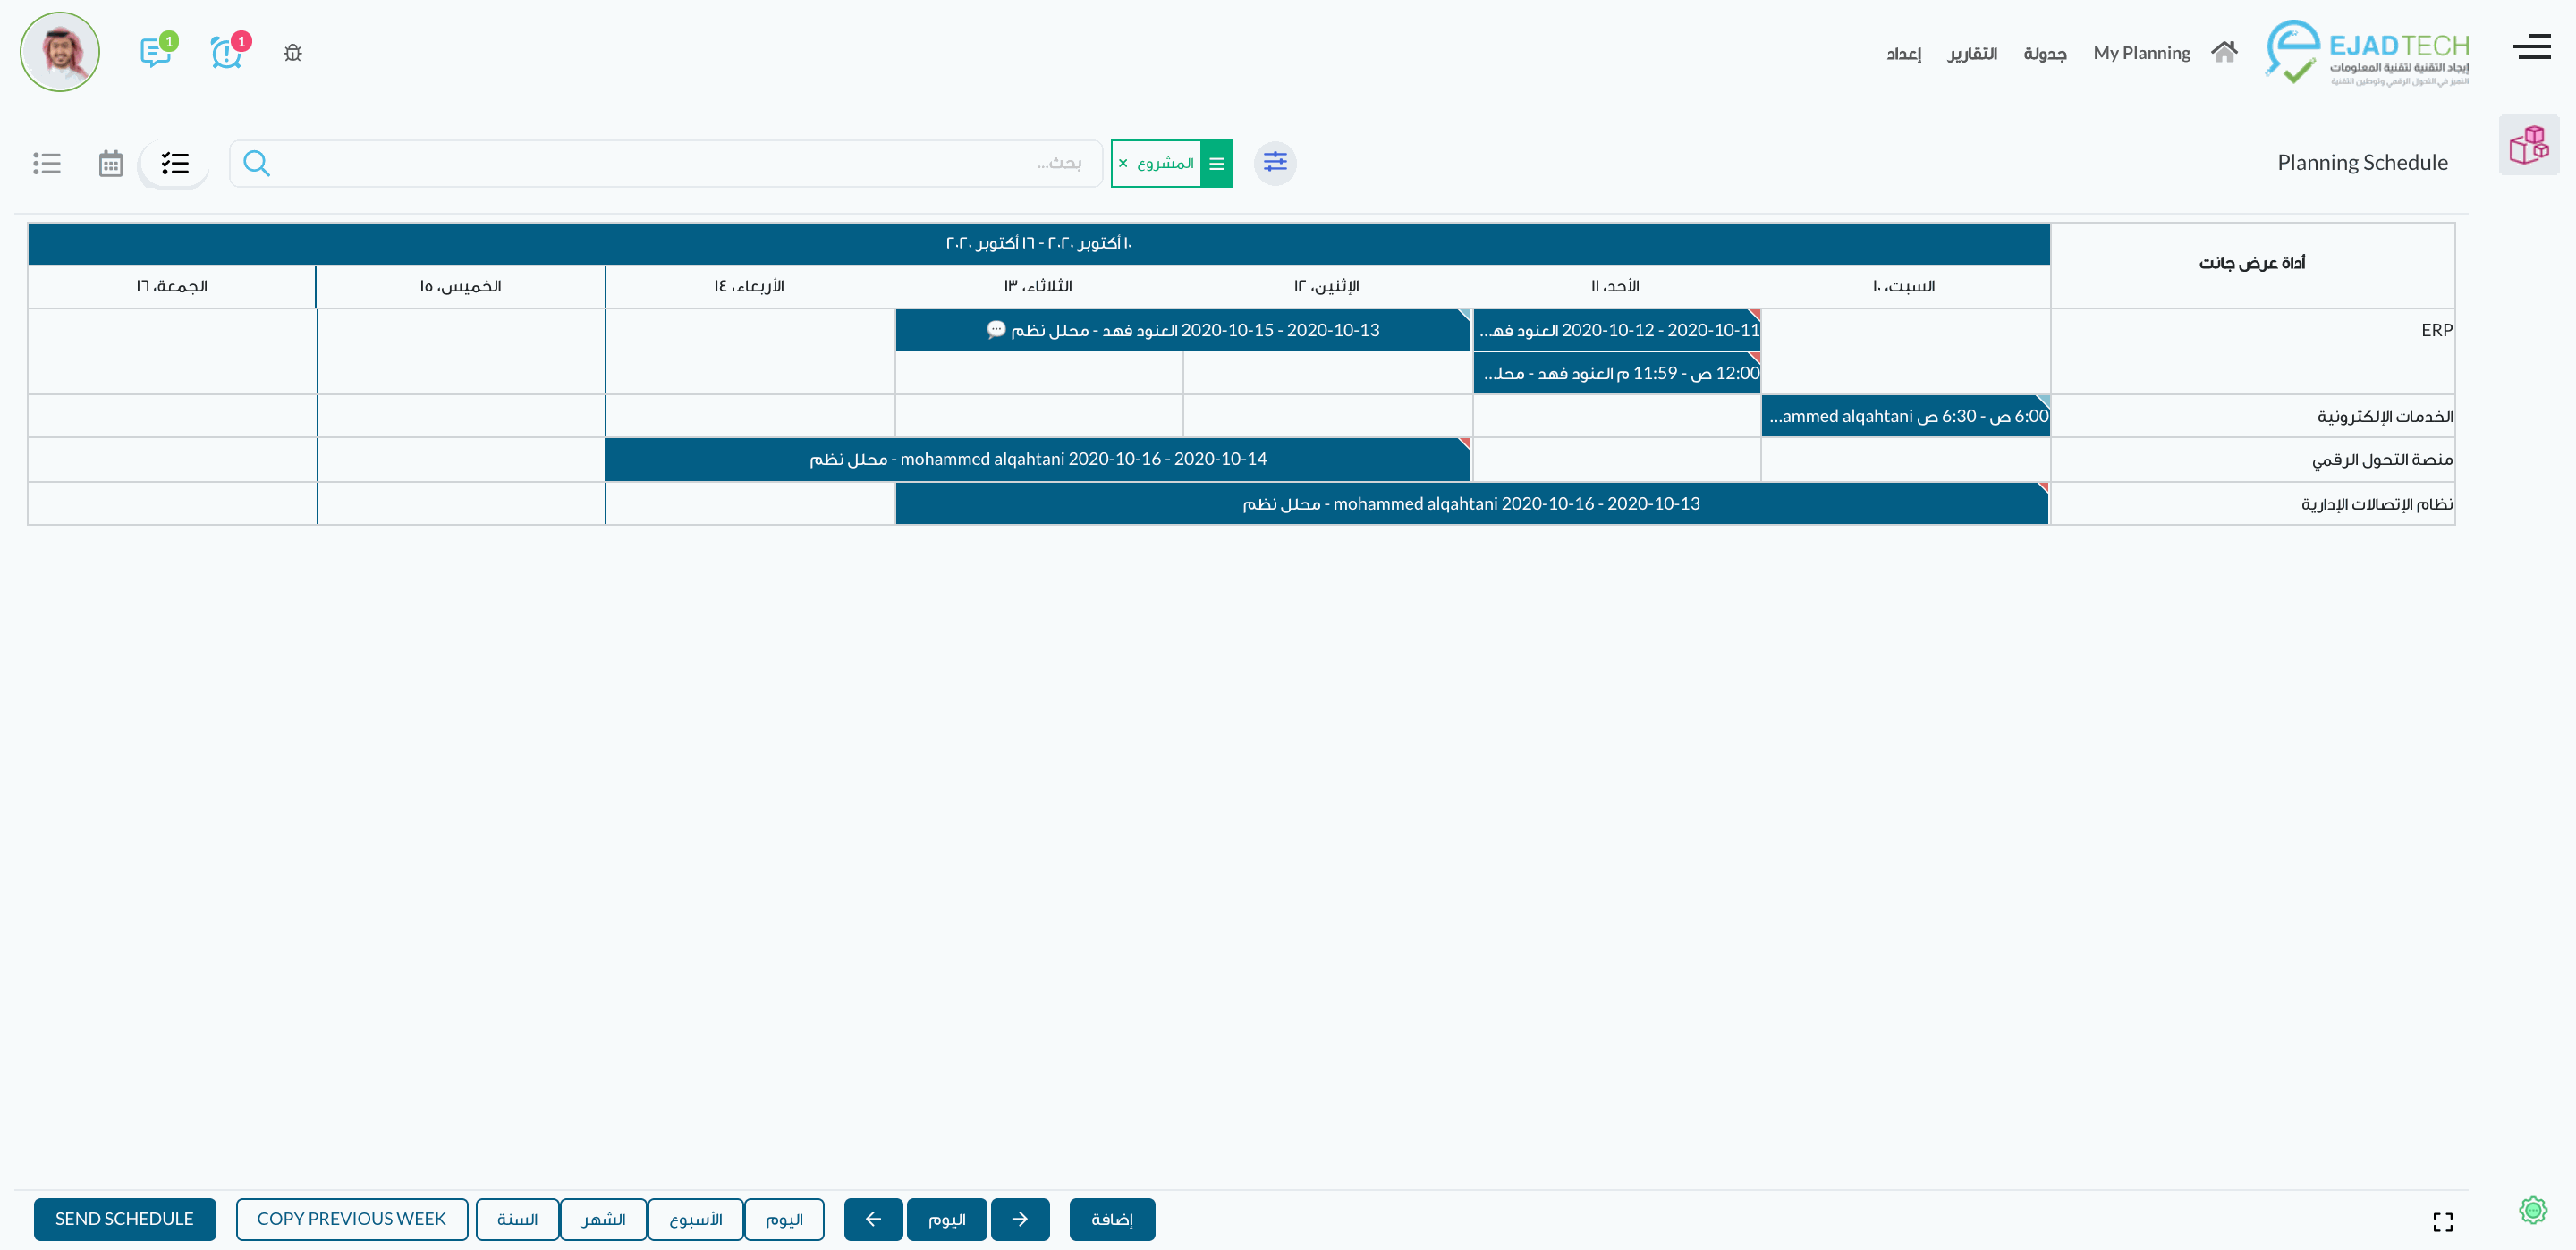This screenshot has height=1250, width=2576.
Task: Open the hamburger main menu
Action: click(2531, 47)
